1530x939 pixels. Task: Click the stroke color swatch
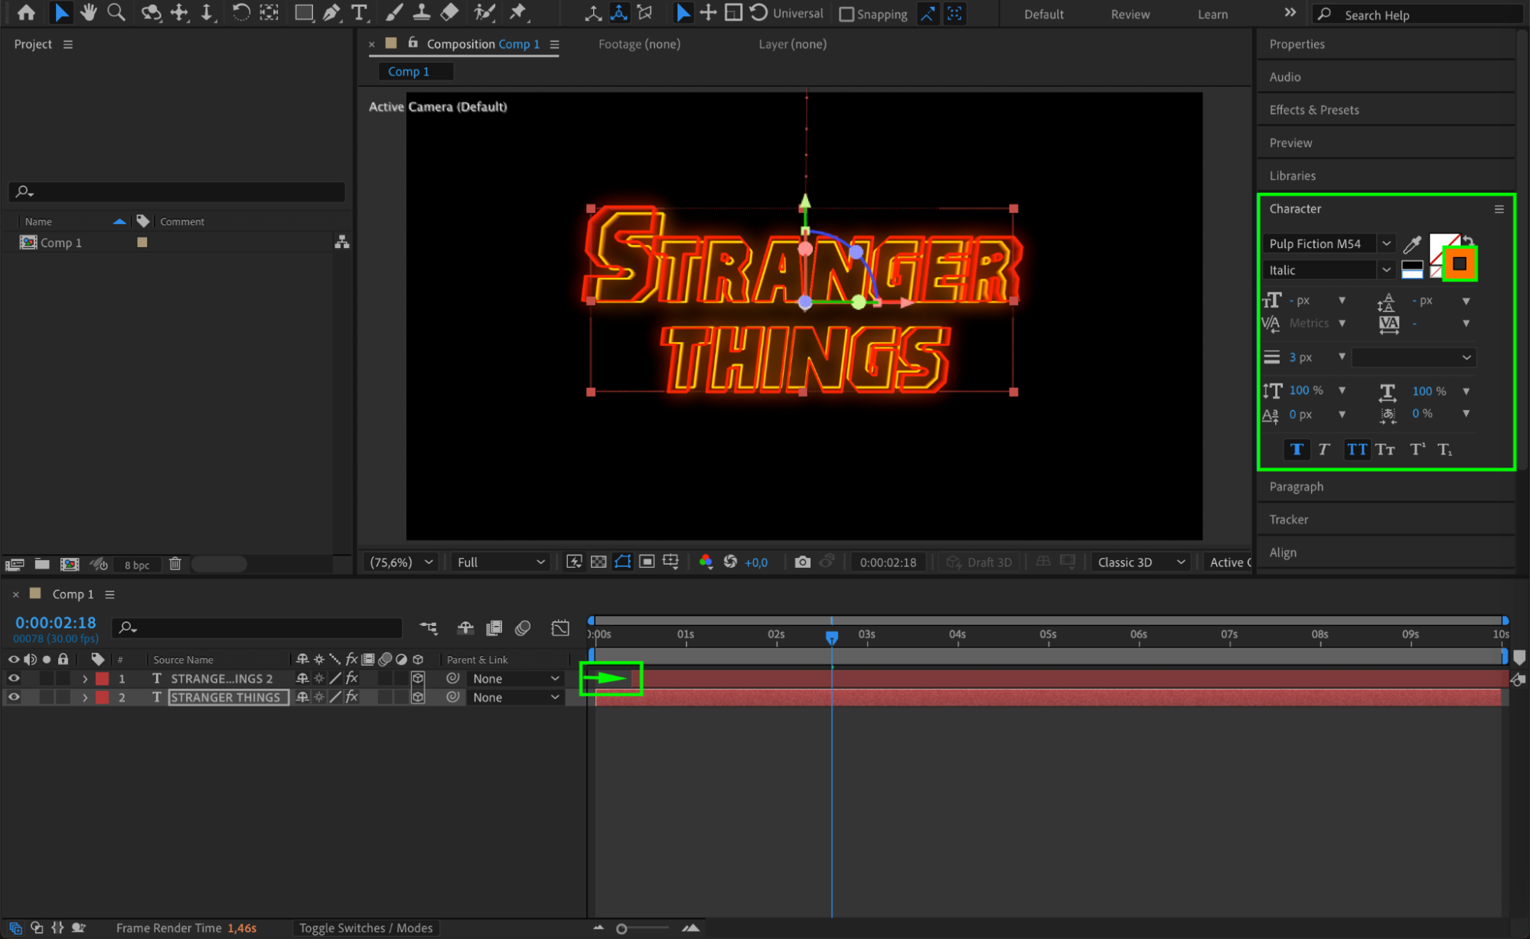pos(1459,264)
